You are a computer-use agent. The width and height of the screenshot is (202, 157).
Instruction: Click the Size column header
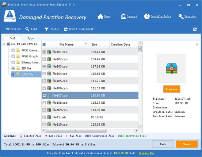pos(100,45)
